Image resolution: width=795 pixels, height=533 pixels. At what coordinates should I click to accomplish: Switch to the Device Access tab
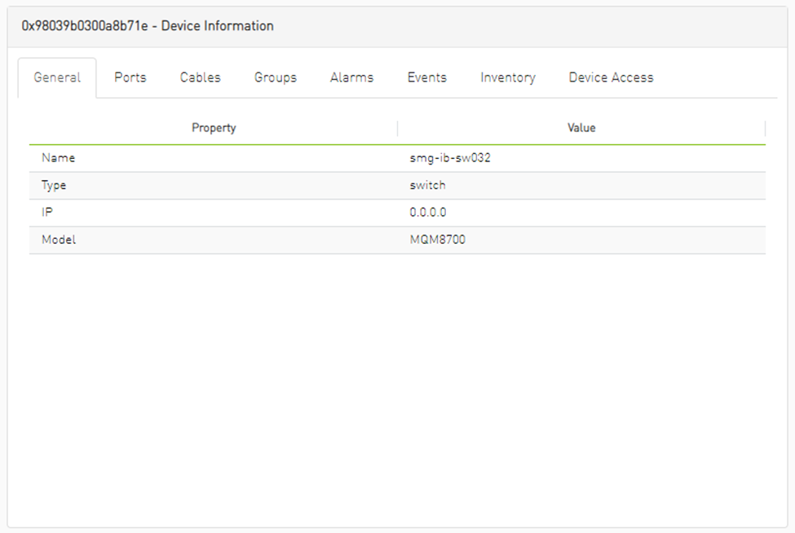(x=611, y=77)
